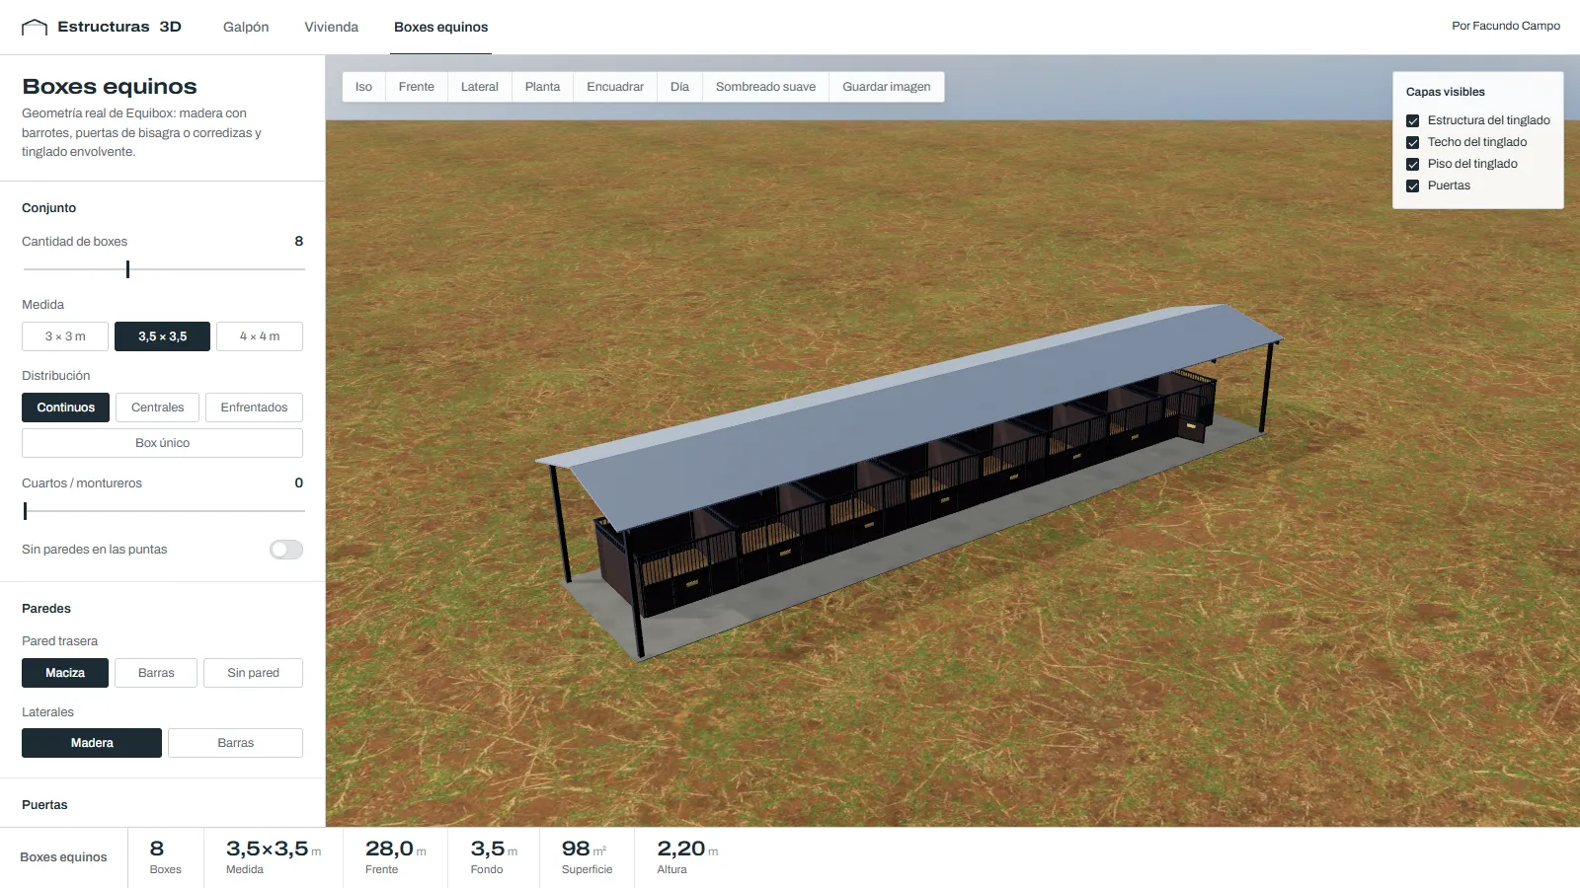Screen dimensions: 1580x888
Task: Choose Box único distribution
Action: pos(162,443)
